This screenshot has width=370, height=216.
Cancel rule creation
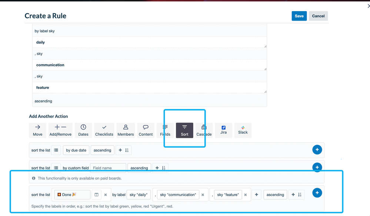tap(318, 16)
